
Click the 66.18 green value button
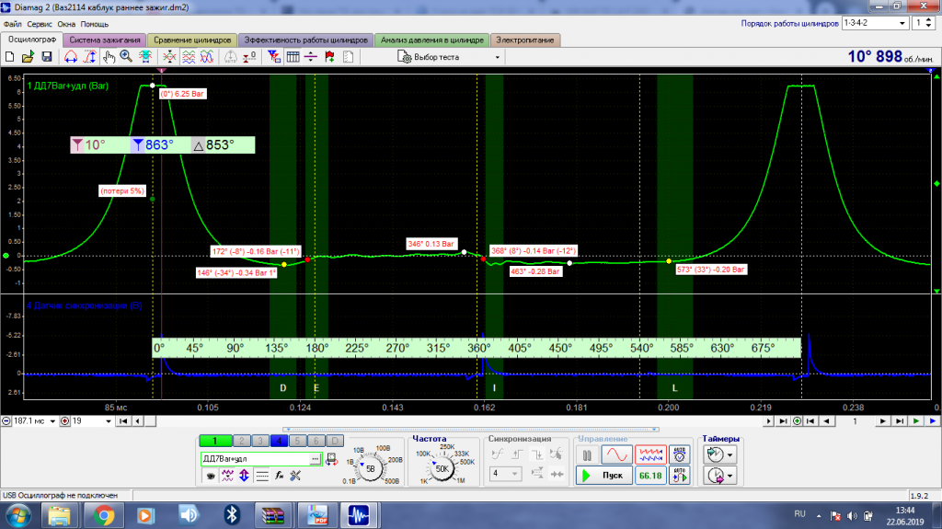click(650, 476)
